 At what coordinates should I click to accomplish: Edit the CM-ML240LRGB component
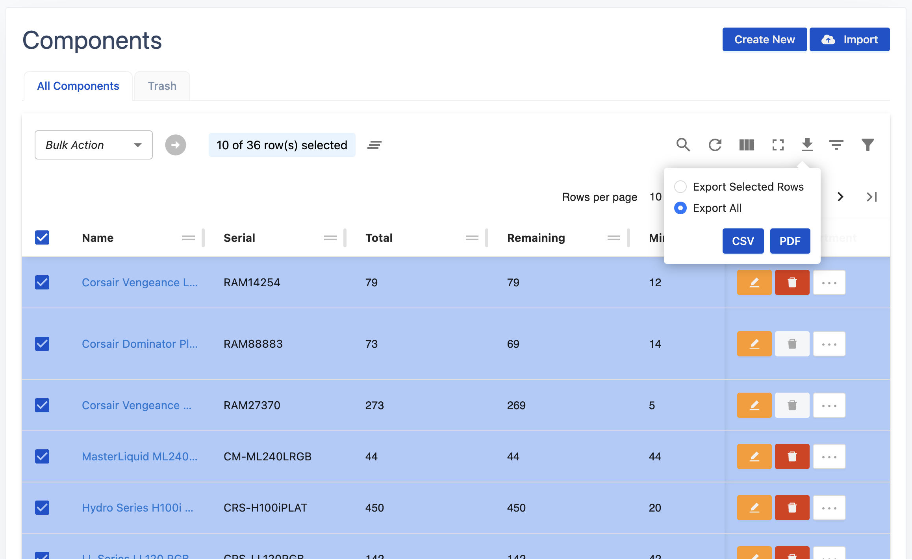pos(754,456)
